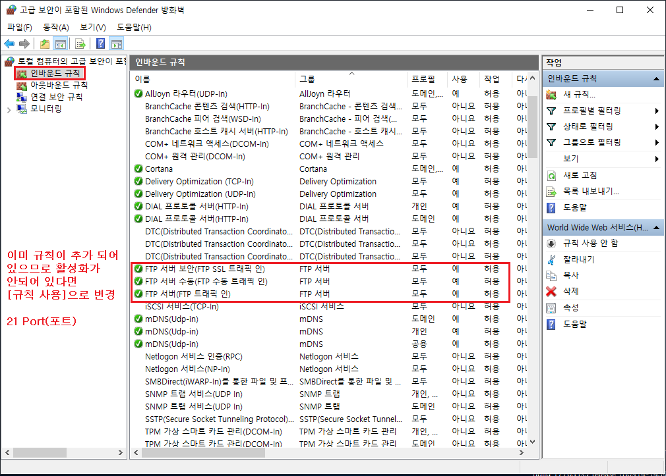The width and height of the screenshot is (666, 476).
Task: Click the 새 규칙 firewall icon
Action: (x=551, y=94)
